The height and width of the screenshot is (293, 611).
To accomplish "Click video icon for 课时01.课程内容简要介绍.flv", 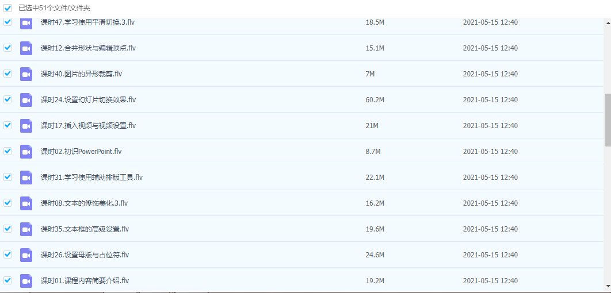I will (26, 281).
